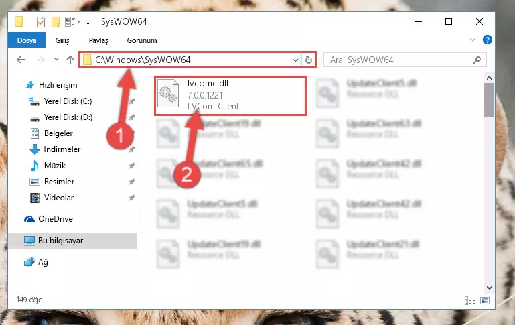Open the Paylaş ribbon tab
This screenshot has height=325, width=515.
98,40
